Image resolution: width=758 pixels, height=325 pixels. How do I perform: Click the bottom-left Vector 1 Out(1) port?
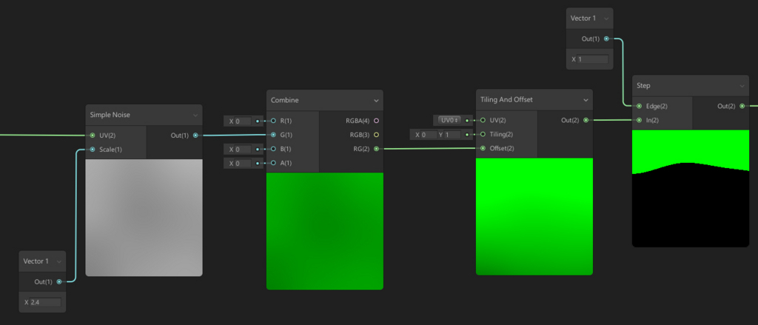pos(59,281)
